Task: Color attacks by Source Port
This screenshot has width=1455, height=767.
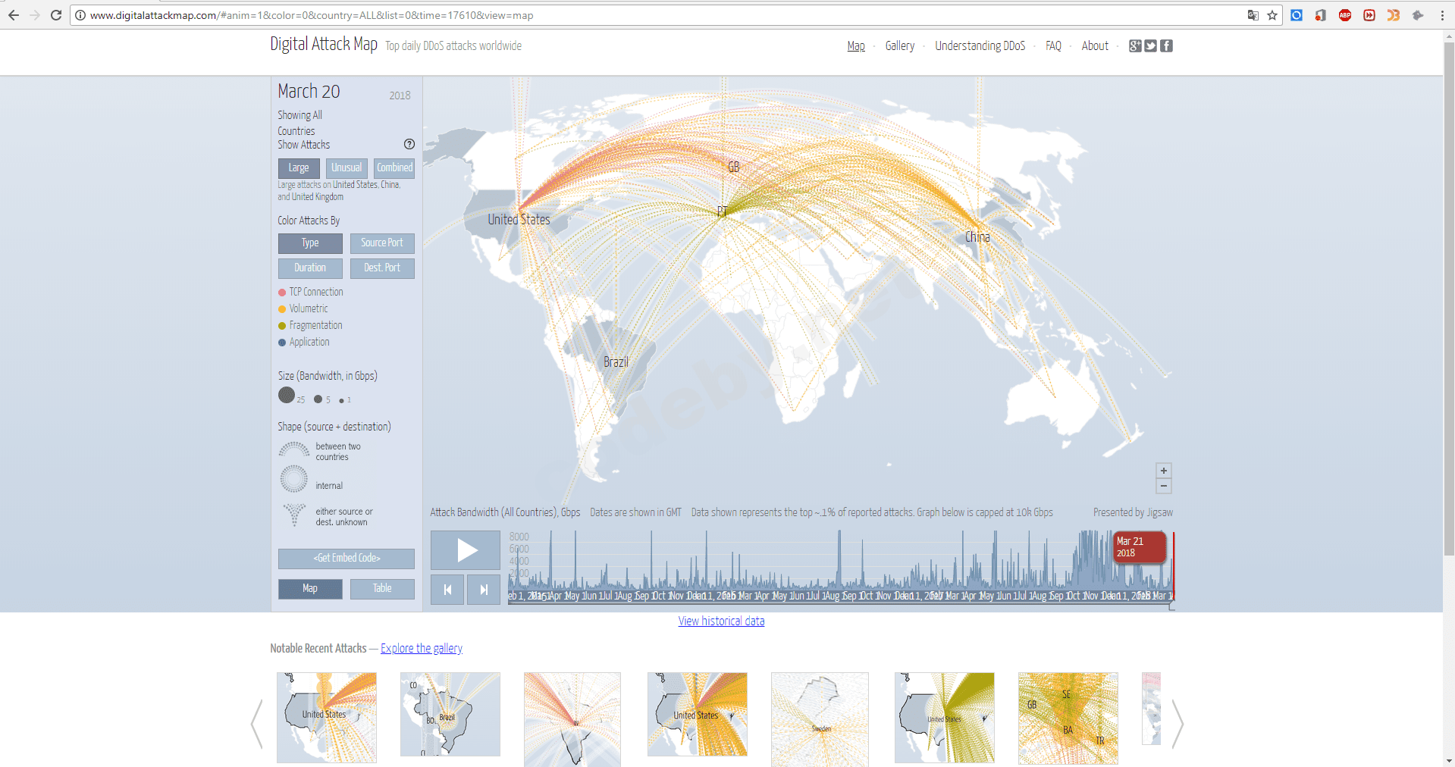Action: (382, 243)
